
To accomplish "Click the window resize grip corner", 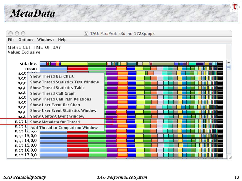I will pyautogui.click(x=230, y=158).
